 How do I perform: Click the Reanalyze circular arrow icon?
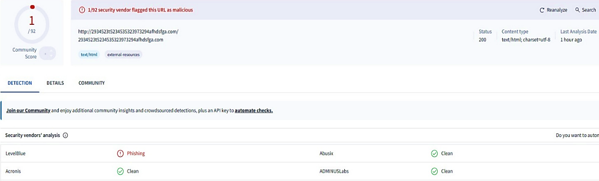(542, 10)
